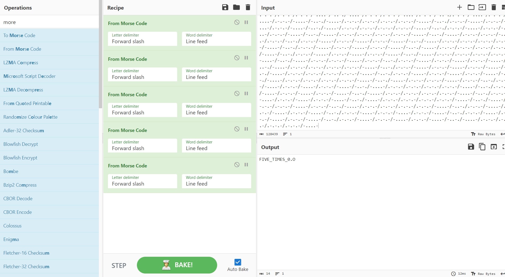Screen dimensions: 505x277
Task: Open a file as input
Action: pos(482,7)
